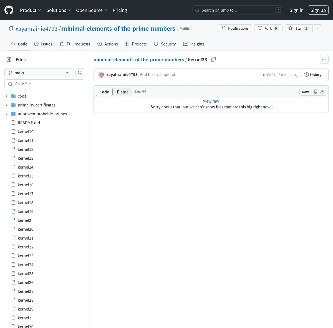This screenshot has width=333, height=328.
Task: Expand the primality-certificates folder chevron
Action: point(7,105)
